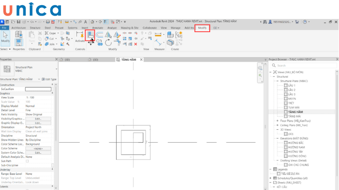Click the Rotate tool icon
Viewport: 339px width, 190px height.
pos(108,43)
